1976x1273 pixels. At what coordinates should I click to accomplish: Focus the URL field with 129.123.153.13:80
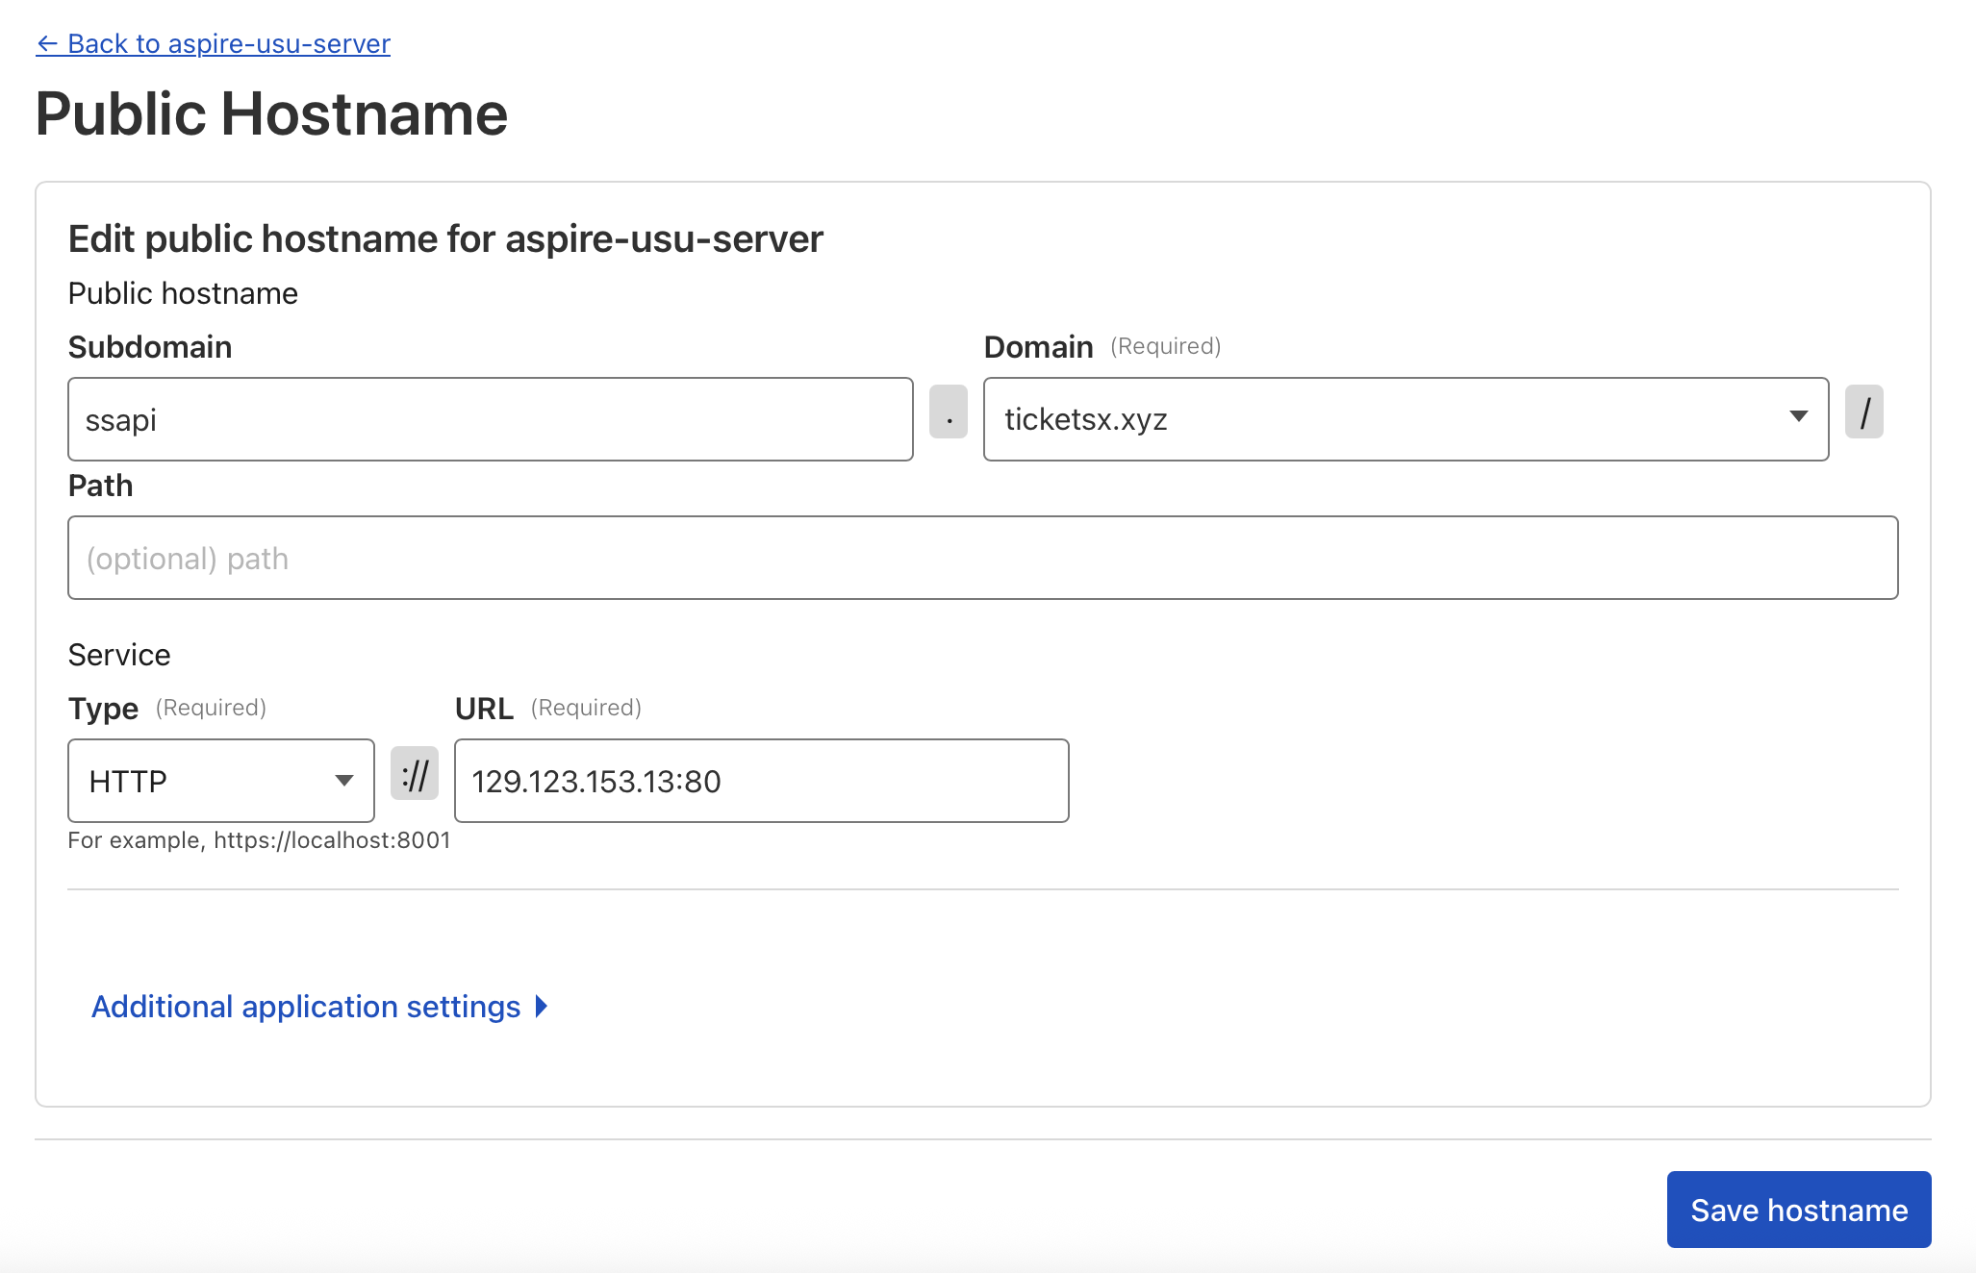point(760,781)
